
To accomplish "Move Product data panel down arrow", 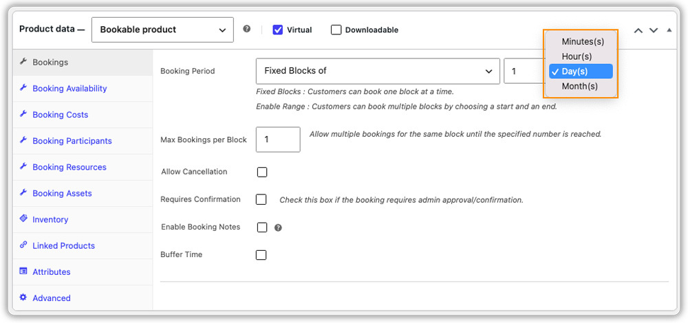I will point(654,30).
